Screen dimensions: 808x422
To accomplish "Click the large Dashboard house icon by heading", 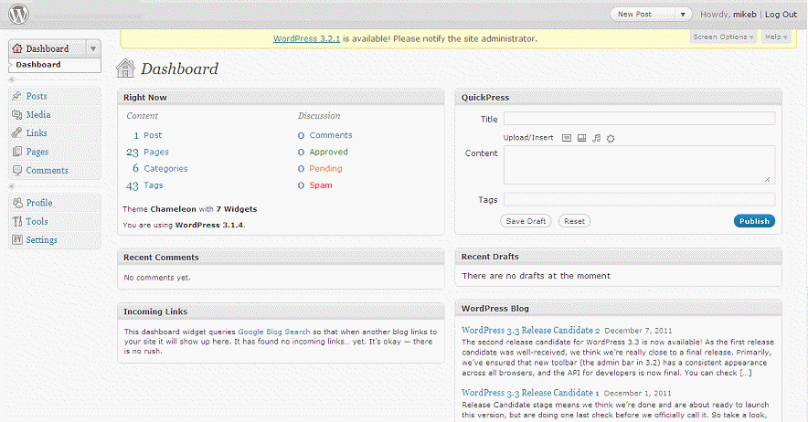I will (125, 68).
